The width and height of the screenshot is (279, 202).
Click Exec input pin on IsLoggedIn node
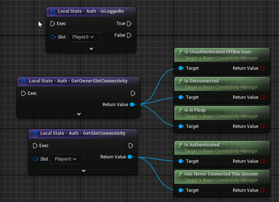pyautogui.click(x=52, y=24)
